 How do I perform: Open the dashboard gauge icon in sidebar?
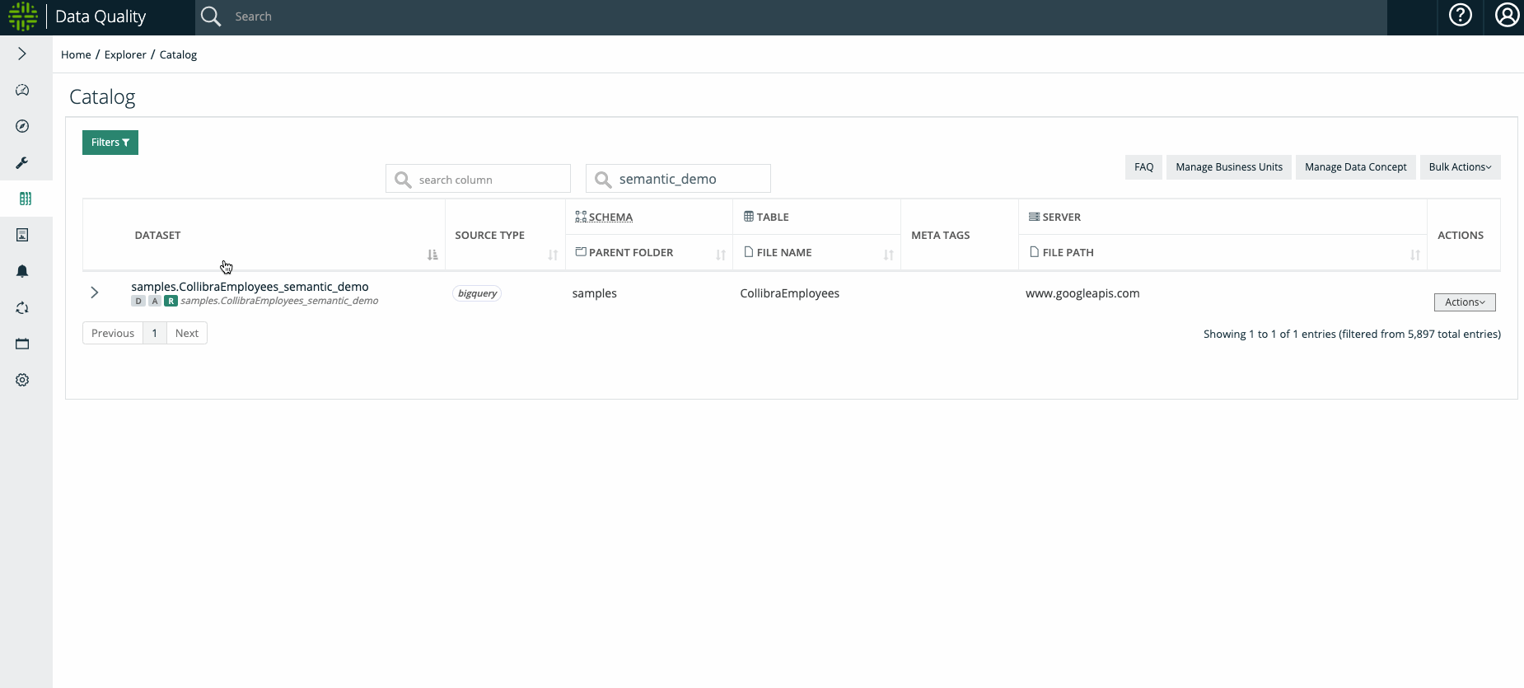tap(22, 90)
